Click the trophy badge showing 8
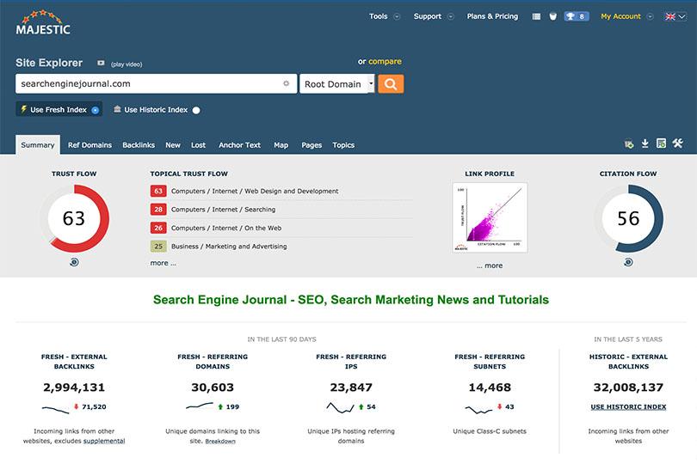Viewport: 697px width, 464px height. pos(576,16)
